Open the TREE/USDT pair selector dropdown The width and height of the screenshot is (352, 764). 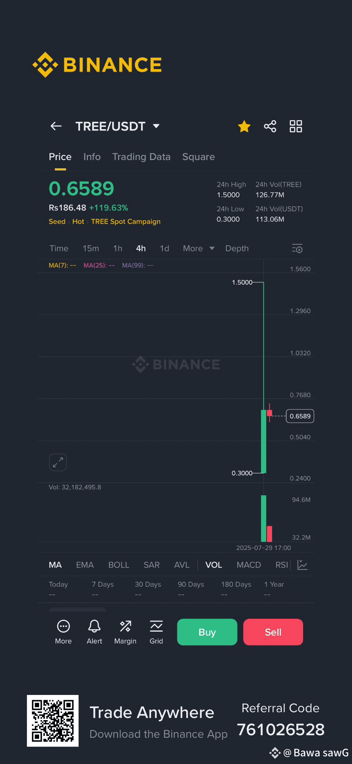117,126
